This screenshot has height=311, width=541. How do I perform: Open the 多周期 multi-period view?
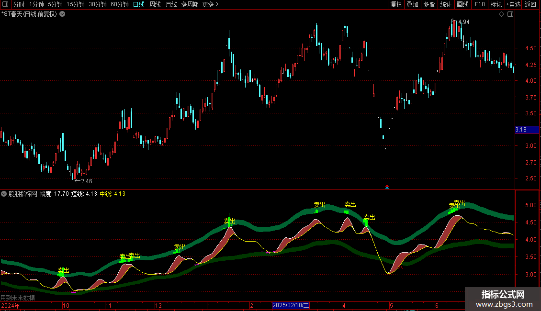tap(190, 4)
